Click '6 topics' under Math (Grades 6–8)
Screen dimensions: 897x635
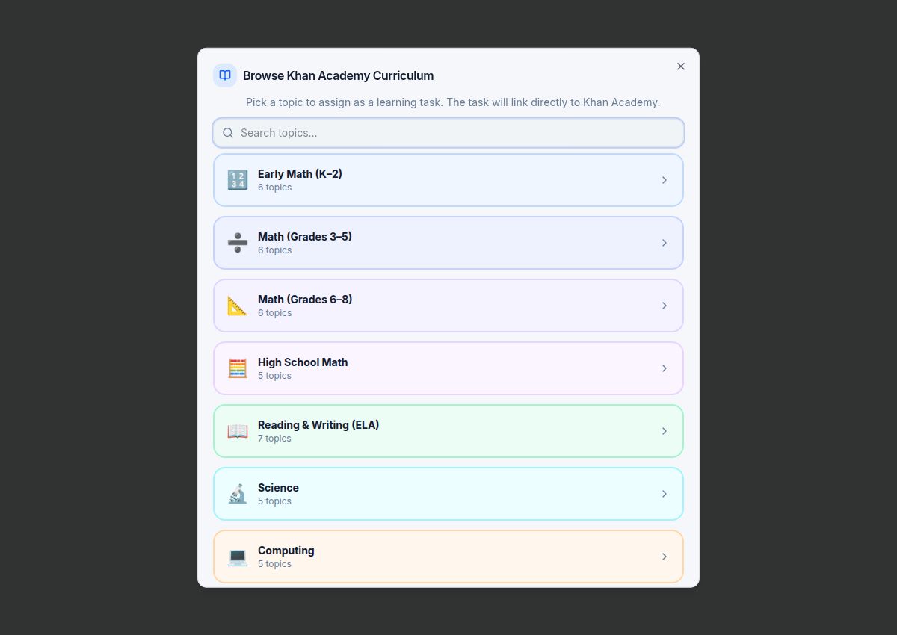pyautogui.click(x=274, y=313)
